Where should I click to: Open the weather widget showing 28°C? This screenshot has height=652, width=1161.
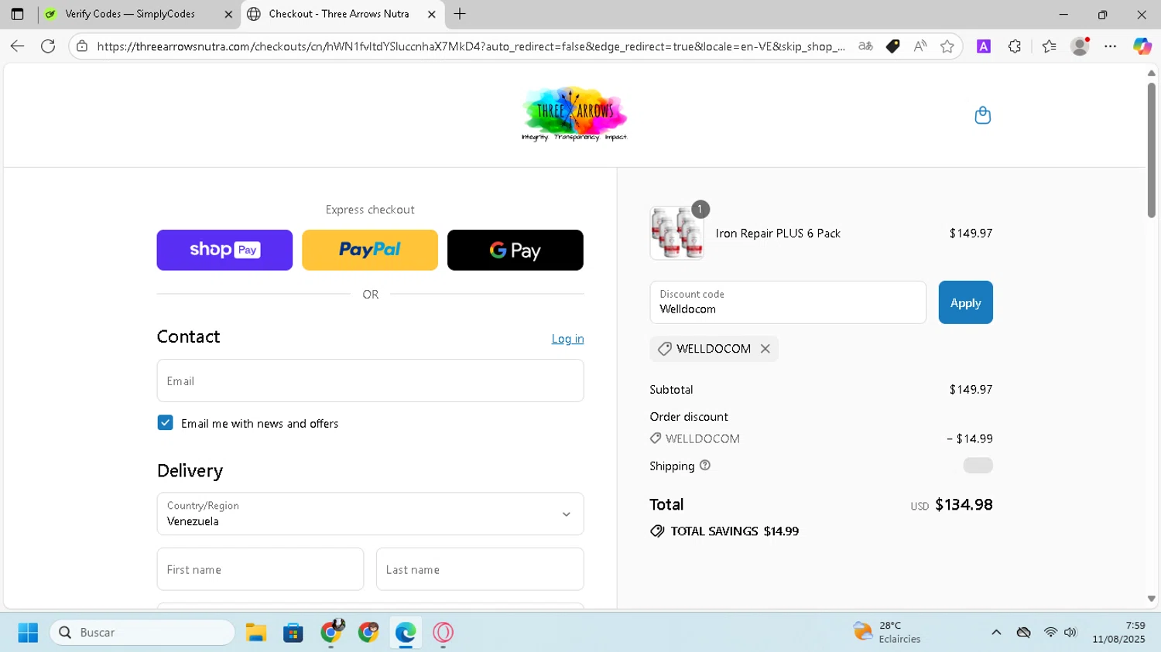point(887,633)
